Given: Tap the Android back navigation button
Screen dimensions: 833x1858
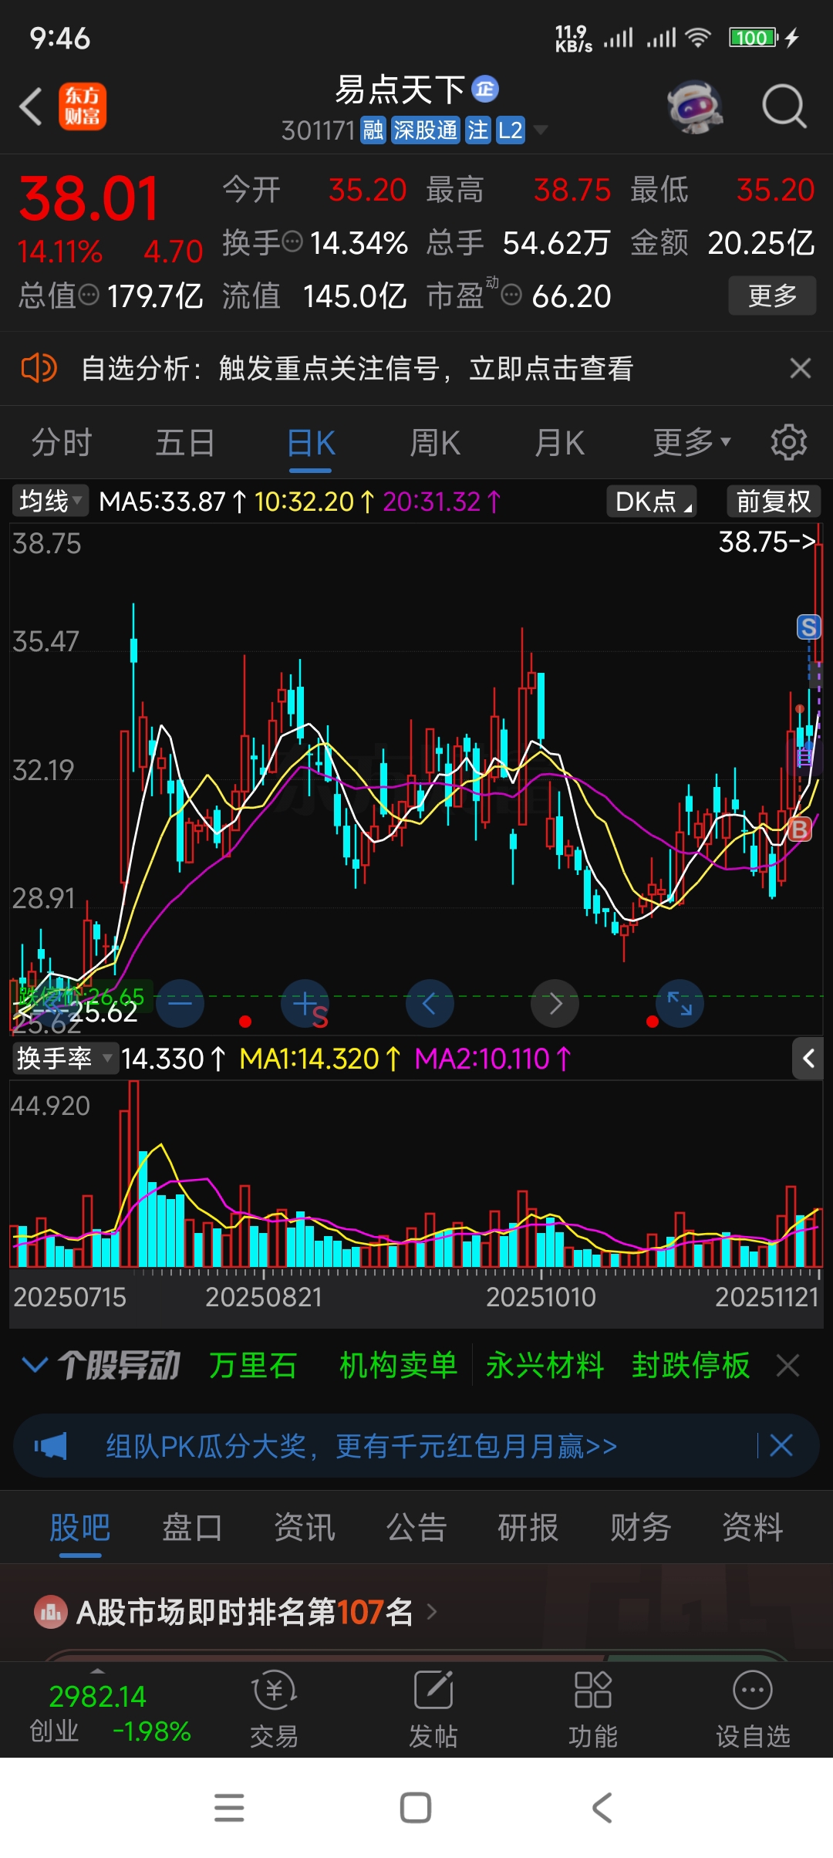Looking at the screenshot, I should (x=602, y=1808).
